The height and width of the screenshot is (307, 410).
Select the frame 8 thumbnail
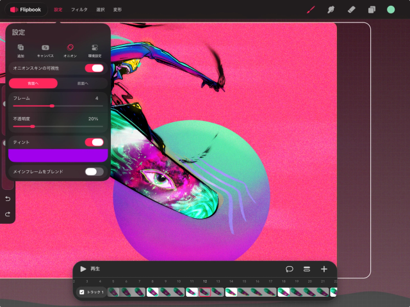pos(152,292)
